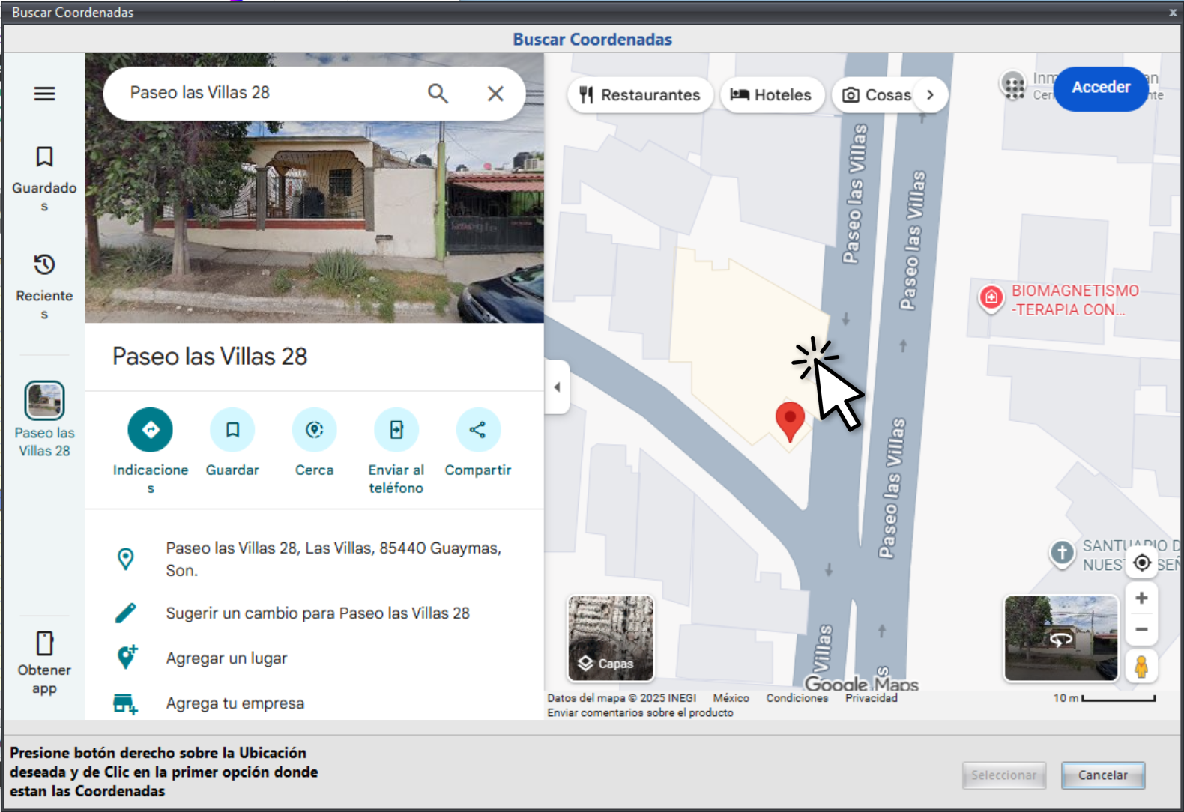
Task: Click the Cancelar button
Action: click(x=1102, y=775)
